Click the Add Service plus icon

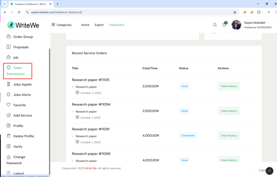9,115
